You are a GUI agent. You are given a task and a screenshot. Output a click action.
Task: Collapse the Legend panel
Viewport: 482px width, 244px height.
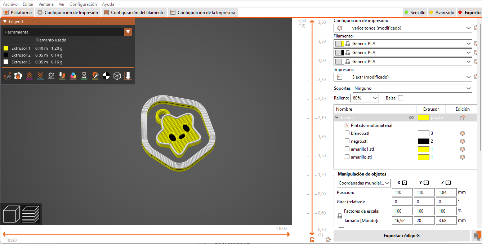pyautogui.click(x=5, y=22)
